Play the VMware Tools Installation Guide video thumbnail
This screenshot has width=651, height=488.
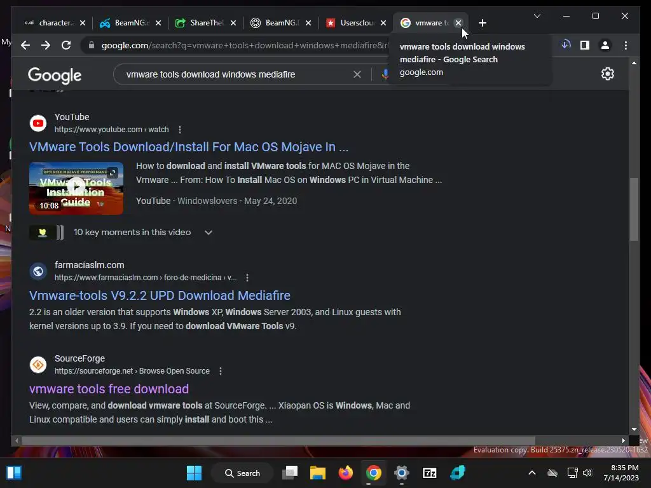click(x=76, y=188)
